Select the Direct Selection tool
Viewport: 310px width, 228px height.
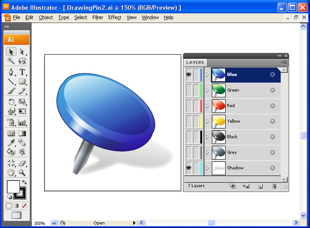coord(22,52)
